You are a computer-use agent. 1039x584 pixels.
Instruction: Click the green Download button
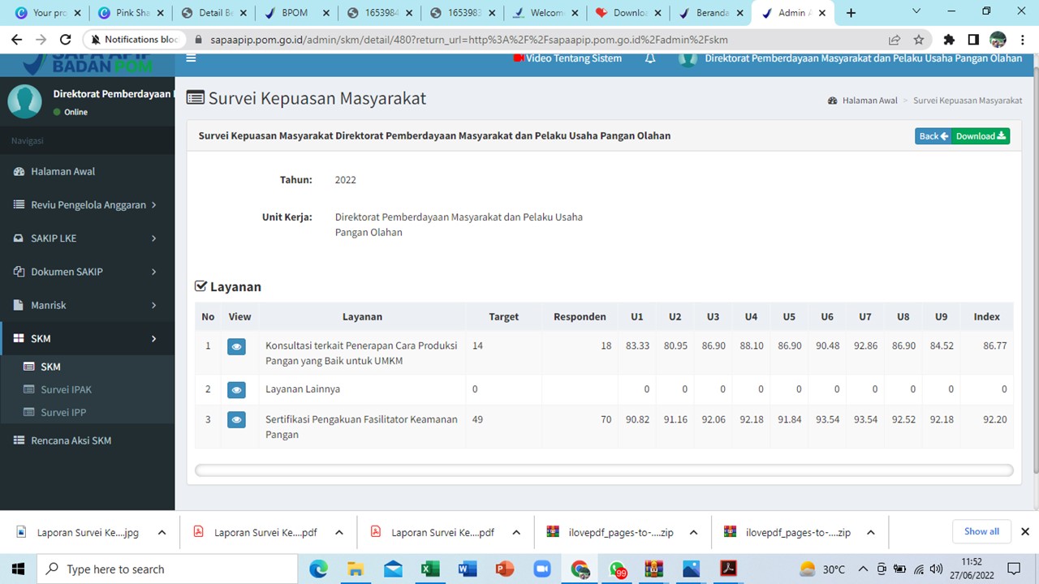coord(981,136)
